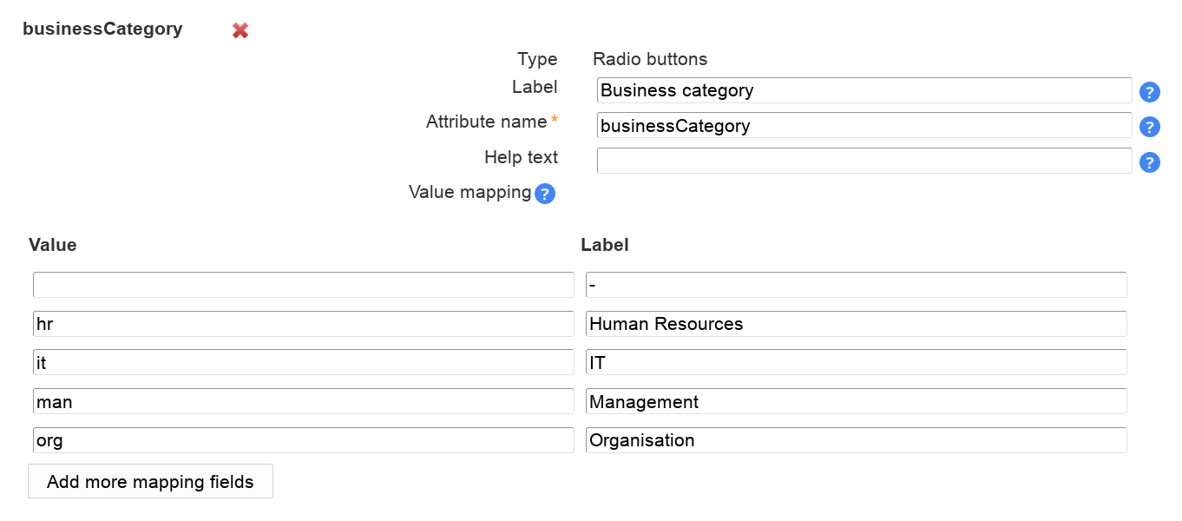Select the value field containing it

(303, 363)
